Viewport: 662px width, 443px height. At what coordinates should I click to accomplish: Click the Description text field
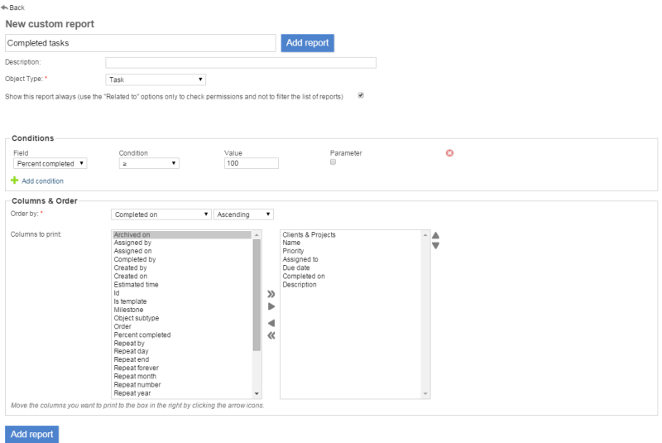(x=240, y=62)
